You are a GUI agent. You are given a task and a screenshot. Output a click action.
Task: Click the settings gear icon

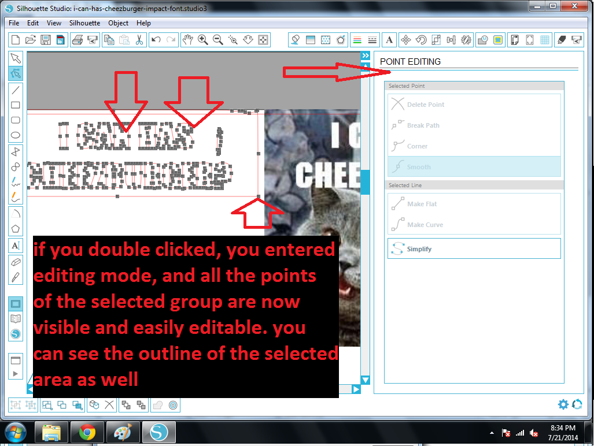click(563, 404)
